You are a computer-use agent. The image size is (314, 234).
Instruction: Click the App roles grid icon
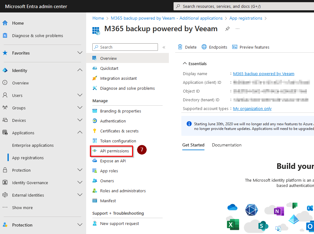pyautogui.click(x=95, y=171)
